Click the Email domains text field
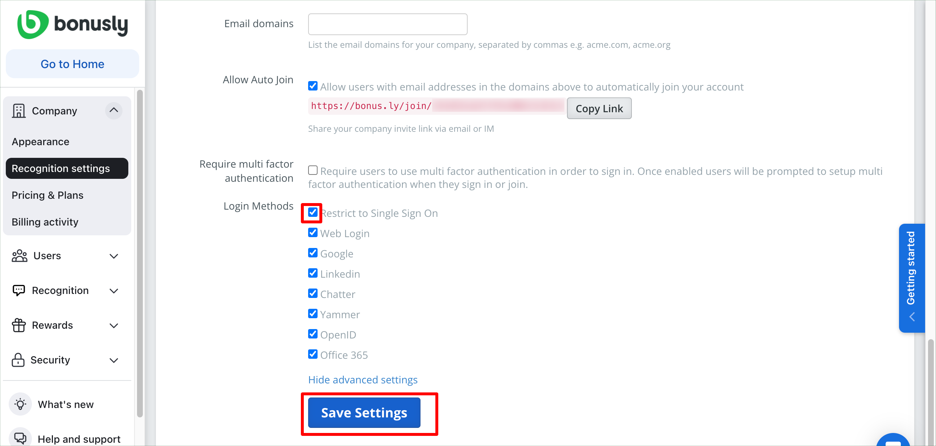 click(388, 24)
